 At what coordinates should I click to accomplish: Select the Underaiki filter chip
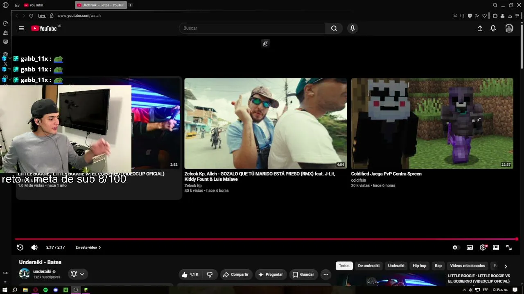click(396, 266)
